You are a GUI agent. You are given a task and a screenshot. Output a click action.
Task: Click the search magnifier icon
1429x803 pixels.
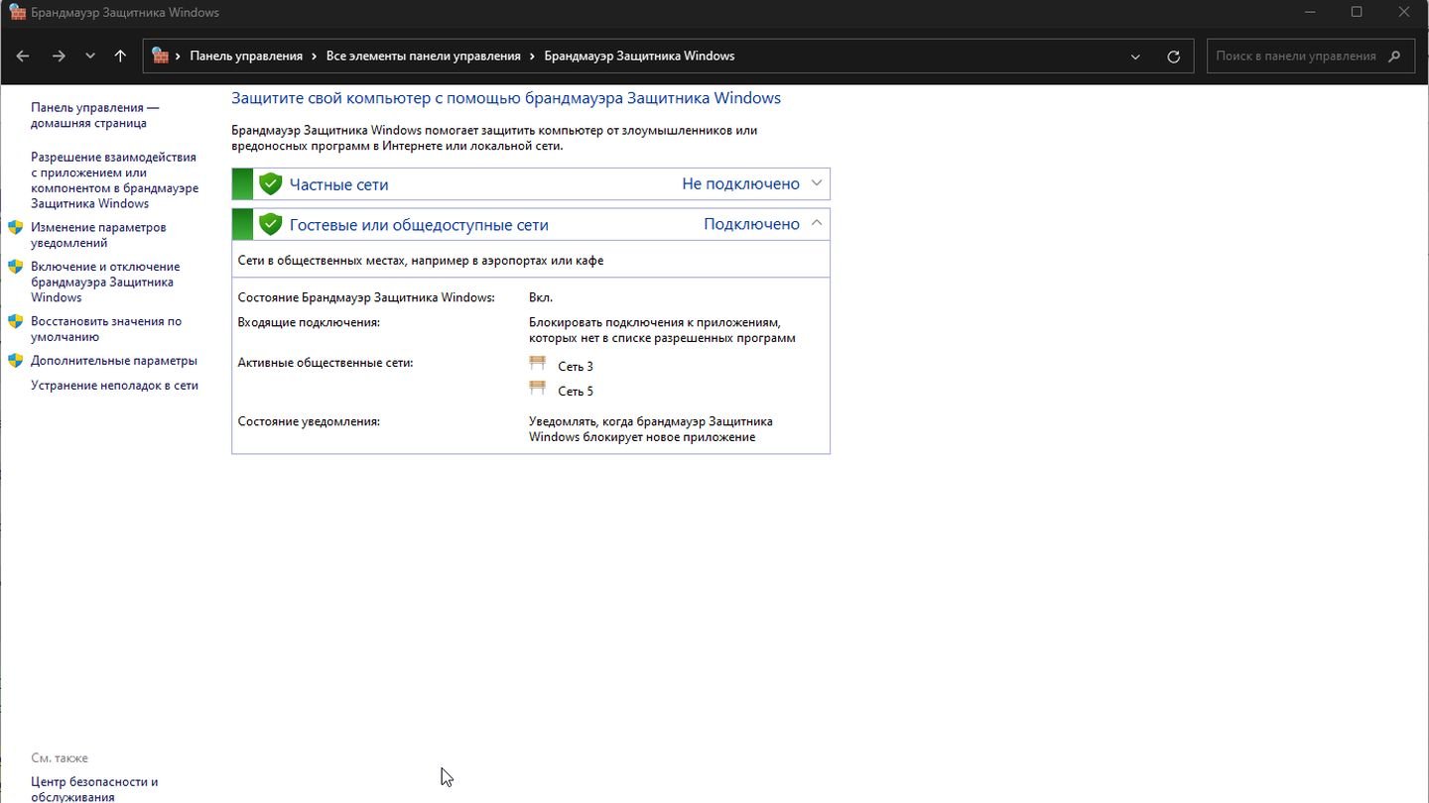pos(1394,57)
